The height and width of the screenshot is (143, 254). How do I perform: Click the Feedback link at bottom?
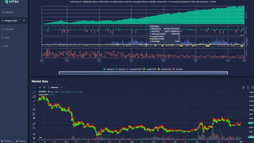(x=8, y=141)
